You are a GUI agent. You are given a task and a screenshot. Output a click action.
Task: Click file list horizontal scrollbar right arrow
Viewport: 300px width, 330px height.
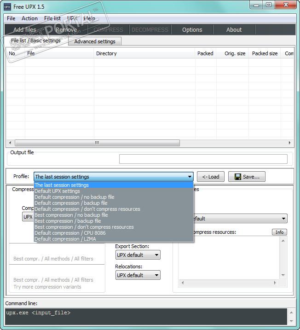[x=289, y=143]
